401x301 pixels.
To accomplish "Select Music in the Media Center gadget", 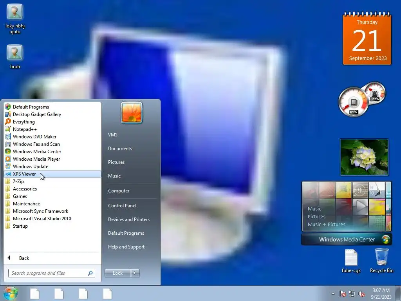I will 314,209.
